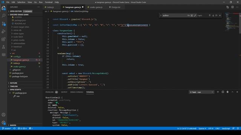Viewport: 241px width, 135px height.
Task: Open the Extensions view
Action: click(3, 39)
